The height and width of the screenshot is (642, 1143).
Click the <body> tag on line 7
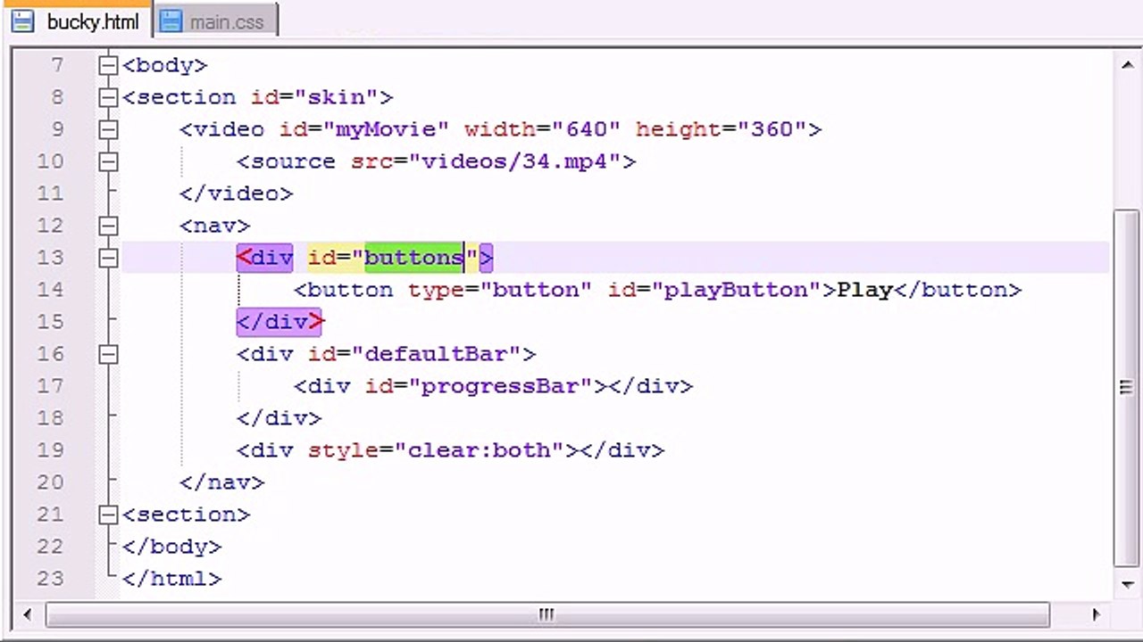pos(164,65)
